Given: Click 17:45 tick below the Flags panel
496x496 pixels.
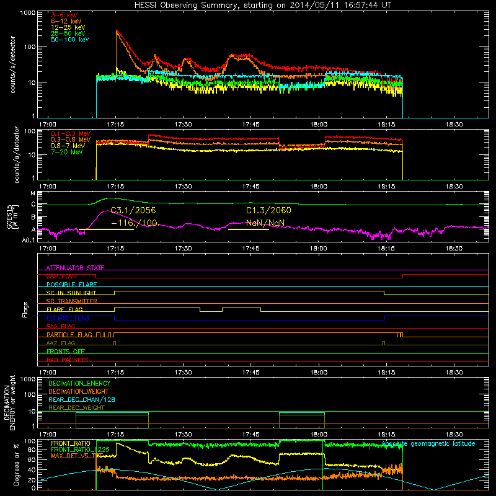Looking at the screenshot, I should click(250, 373).
